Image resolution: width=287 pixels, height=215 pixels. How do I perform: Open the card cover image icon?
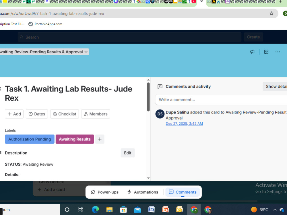point(266,52)
